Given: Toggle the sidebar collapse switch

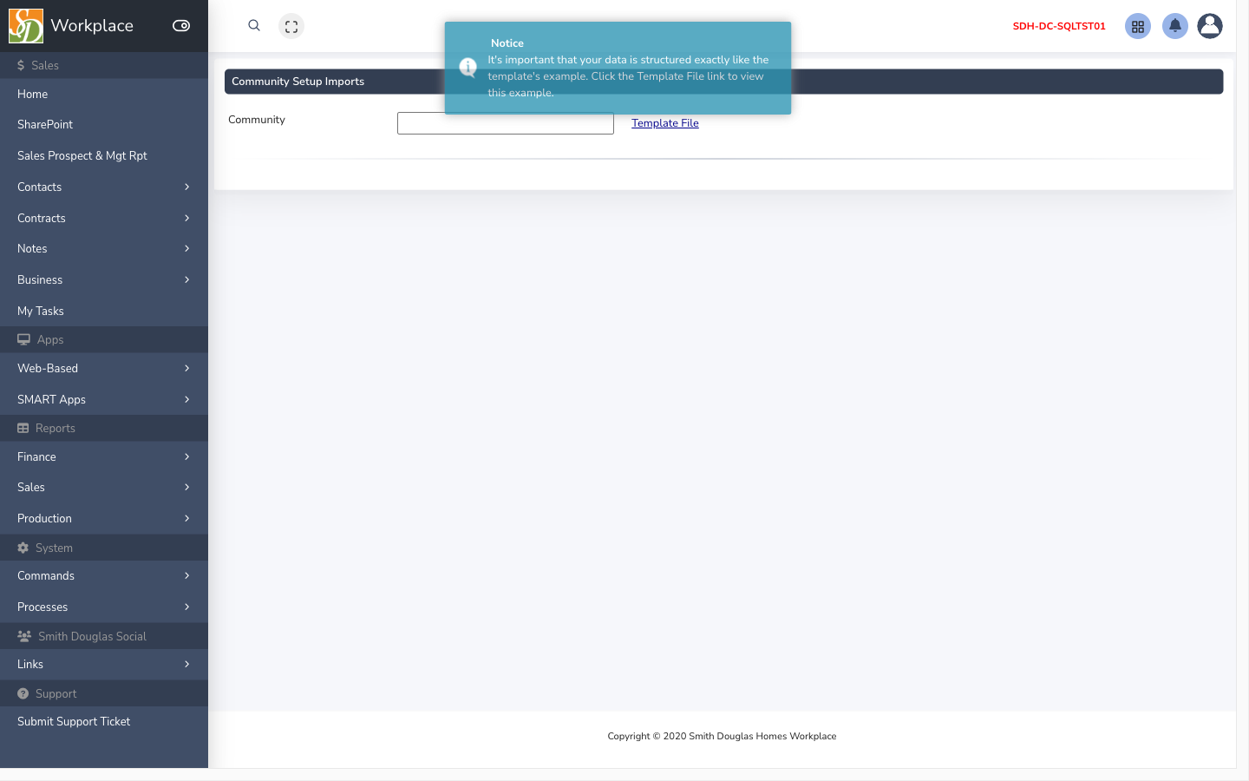Looking at the screenshot, I should (181, 26).
